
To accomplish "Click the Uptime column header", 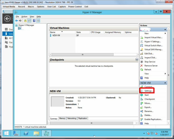I will tap(131, 32).
